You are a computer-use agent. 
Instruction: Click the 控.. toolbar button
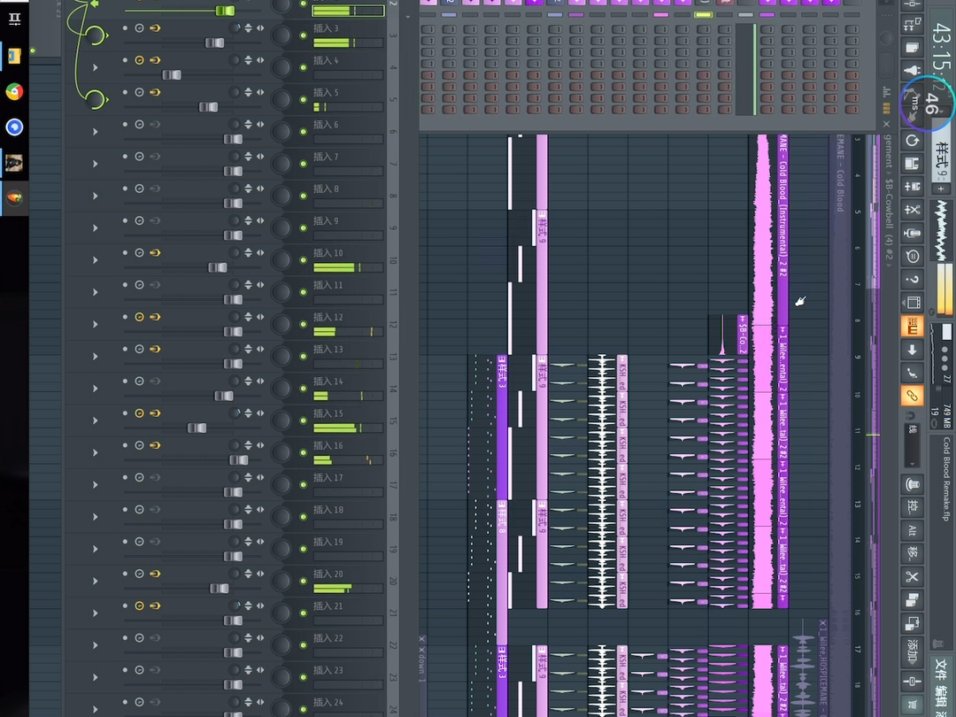pyautogui.click(x=912, y=507)
